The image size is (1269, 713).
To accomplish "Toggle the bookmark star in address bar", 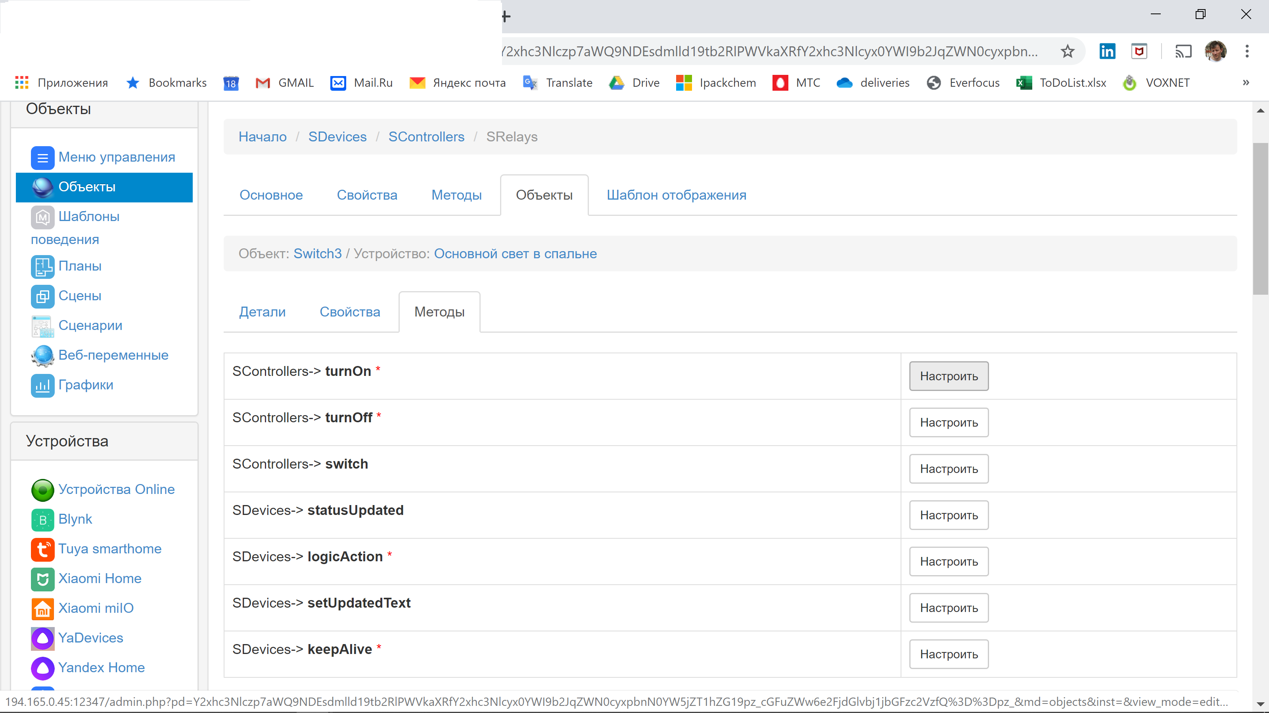I will (x=1068, y=51).
